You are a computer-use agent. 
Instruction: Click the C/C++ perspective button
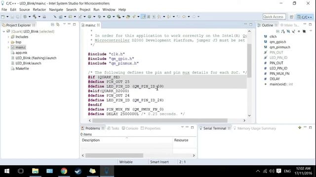tap(305, 17)
